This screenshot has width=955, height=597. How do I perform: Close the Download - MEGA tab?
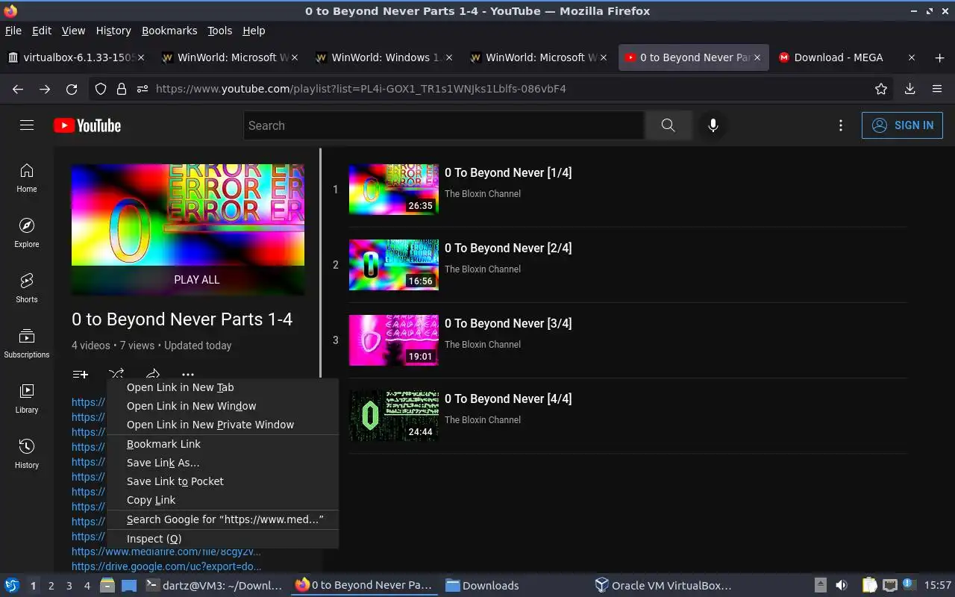point(911,57)
